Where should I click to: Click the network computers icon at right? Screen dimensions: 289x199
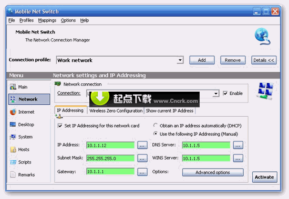coord(265,91)
